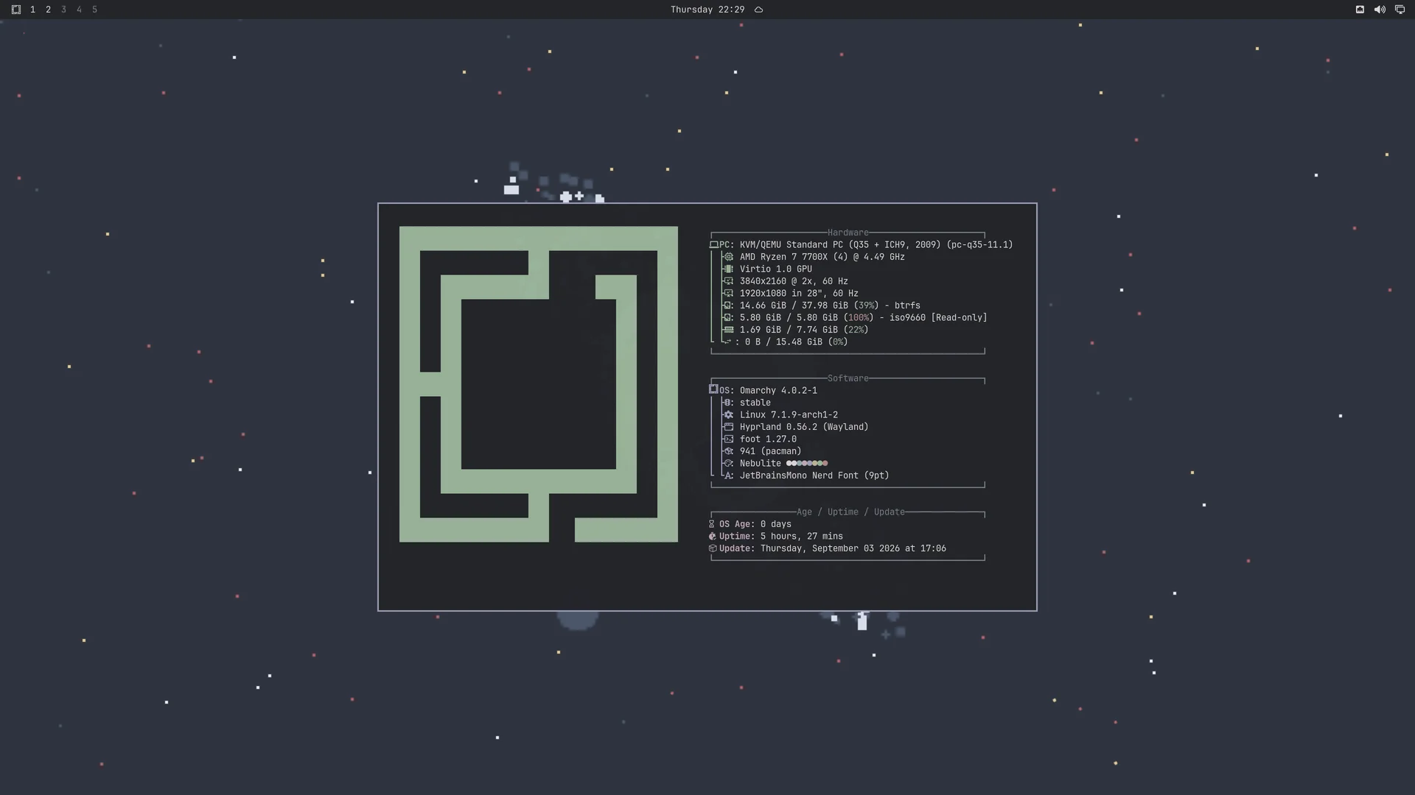Click the volume speaker icon
Viewport: 1415px width, 795px height.
coord(1380,10)
